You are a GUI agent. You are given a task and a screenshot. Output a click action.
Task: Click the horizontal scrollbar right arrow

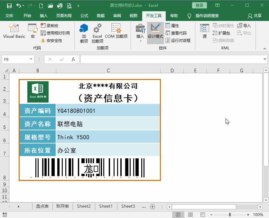(x=260, y=206)
